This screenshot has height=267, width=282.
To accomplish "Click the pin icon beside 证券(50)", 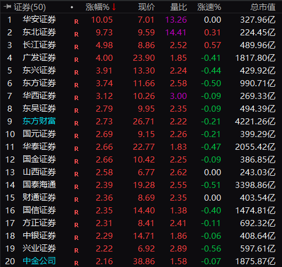I will pyautogui.click(x=8, y=7).
